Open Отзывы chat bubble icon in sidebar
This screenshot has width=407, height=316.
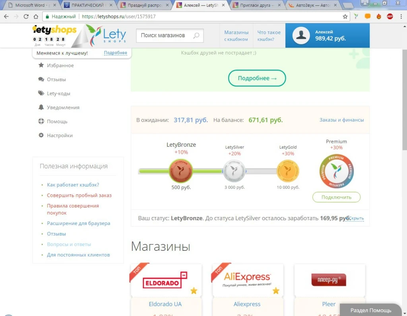tap(41, 79)
